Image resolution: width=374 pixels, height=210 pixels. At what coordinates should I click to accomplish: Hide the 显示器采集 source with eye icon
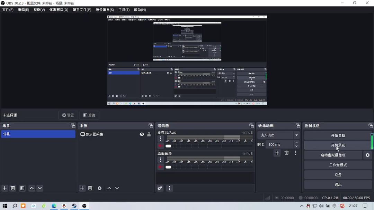tap(142, 134)
